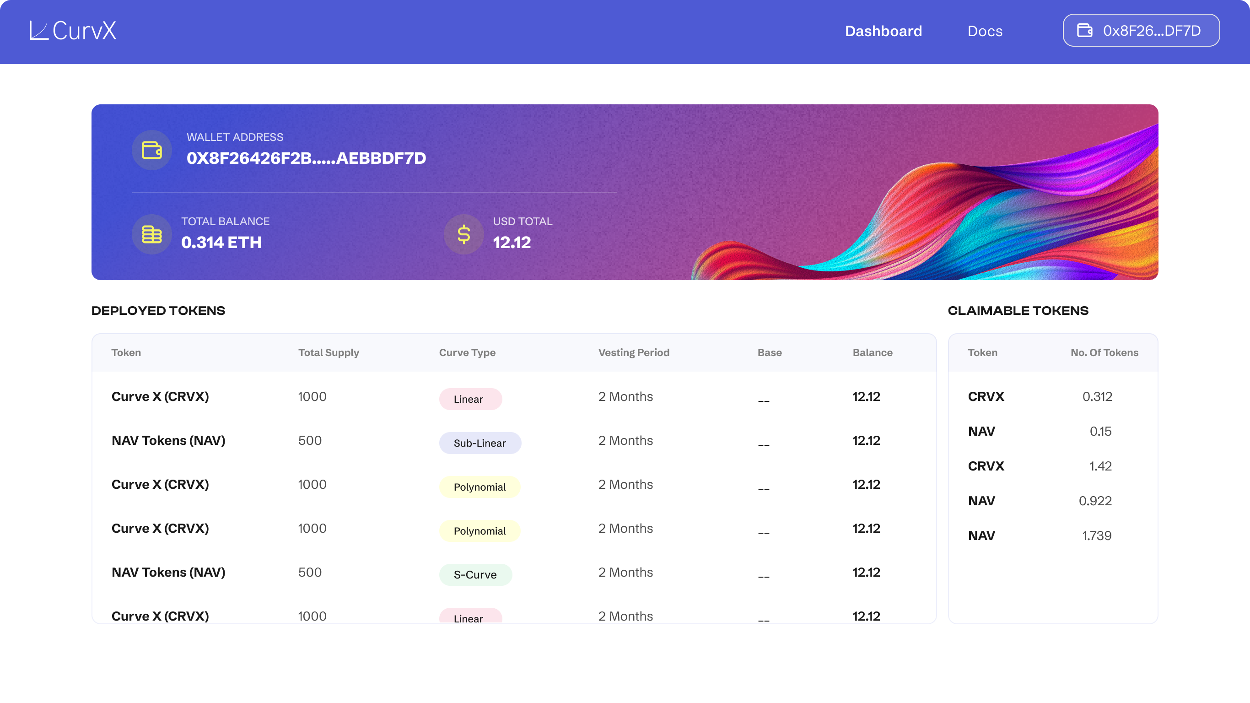Click the wallet icon in the address button
The image size is (1250, 703).
1084,31
